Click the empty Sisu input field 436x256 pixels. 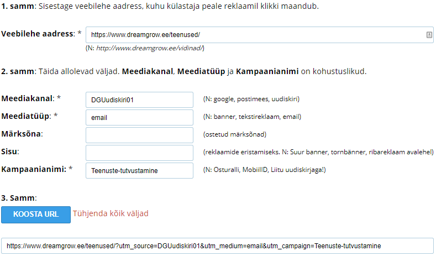(x=139, y=153)
